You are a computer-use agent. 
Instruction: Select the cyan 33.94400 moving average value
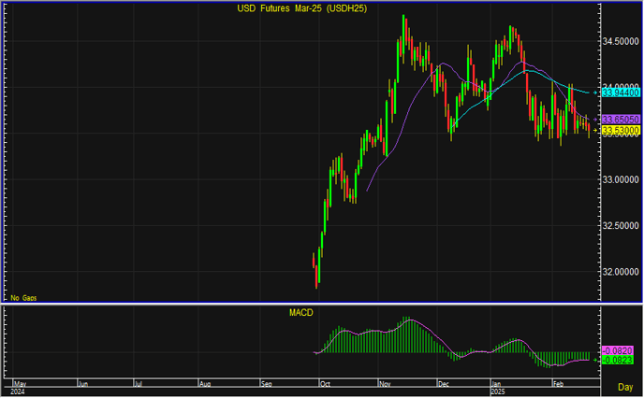click(621, 92)
